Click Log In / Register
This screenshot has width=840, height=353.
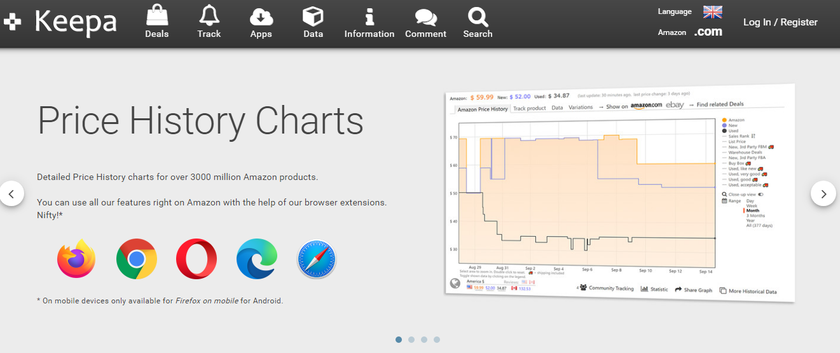[780, 22]
